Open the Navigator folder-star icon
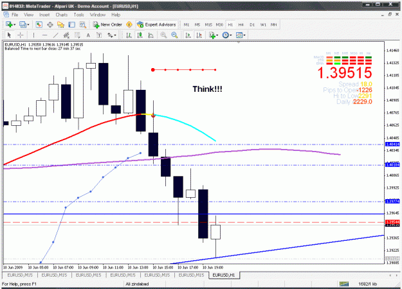The width and height of the screenshot is (402, 289). click(60, 24)
